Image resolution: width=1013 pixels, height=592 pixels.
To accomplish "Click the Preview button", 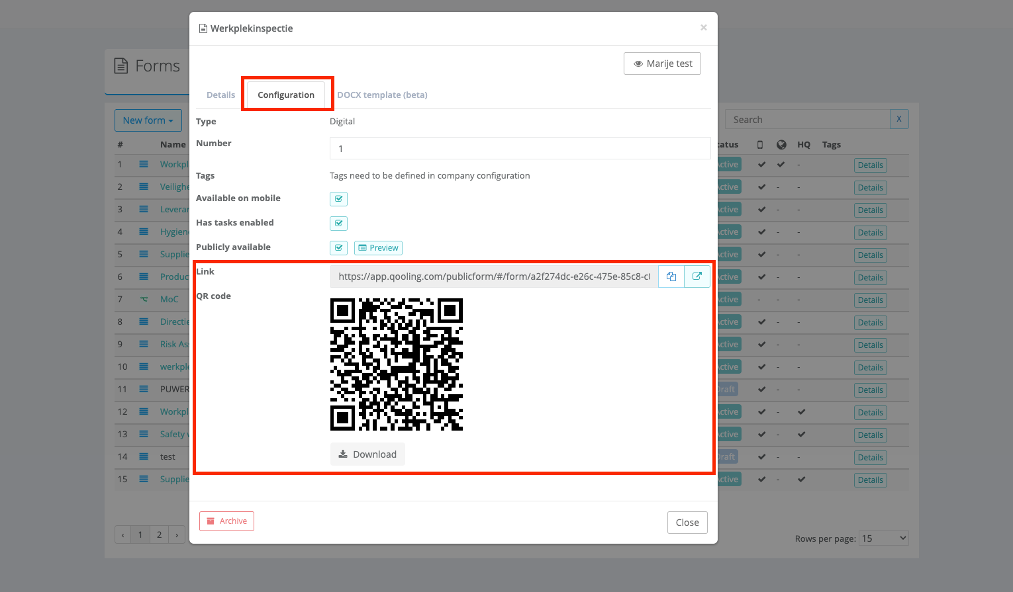I will (378, 247).
